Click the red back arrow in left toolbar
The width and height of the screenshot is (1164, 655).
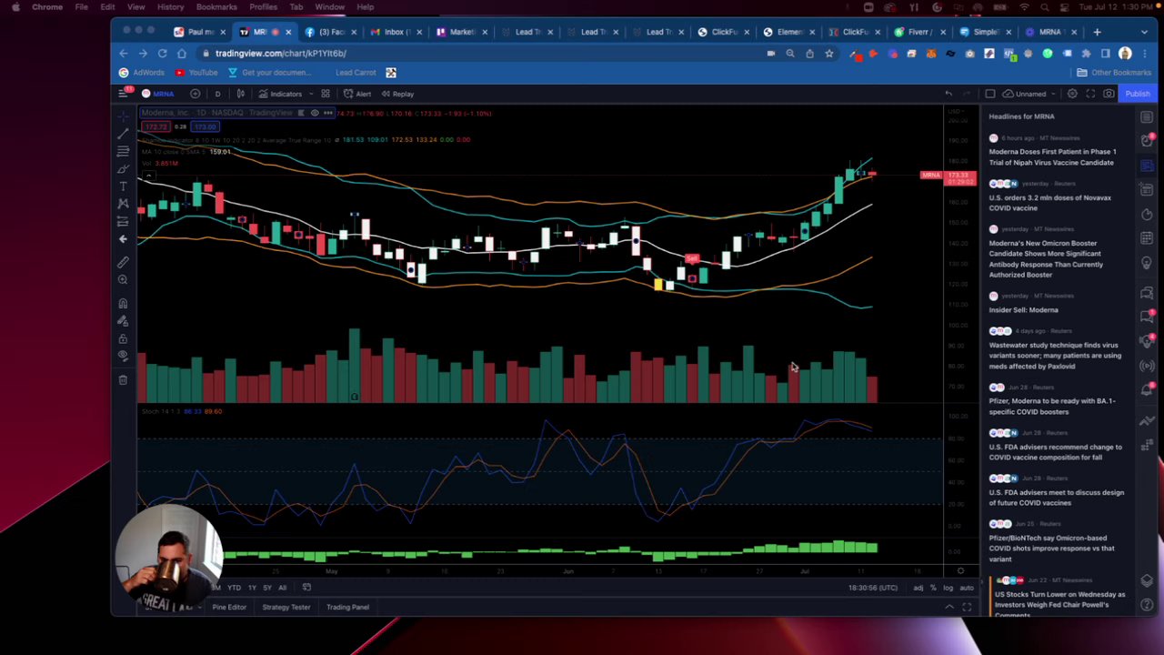coord(123,238)
